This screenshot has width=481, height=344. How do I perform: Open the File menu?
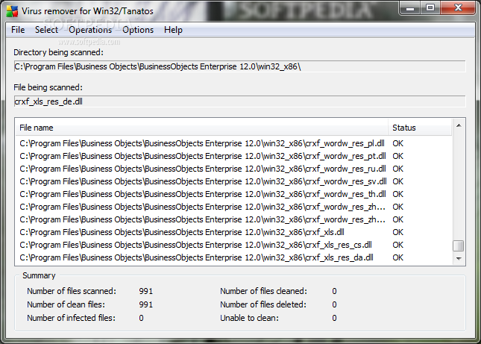(18, 30)
